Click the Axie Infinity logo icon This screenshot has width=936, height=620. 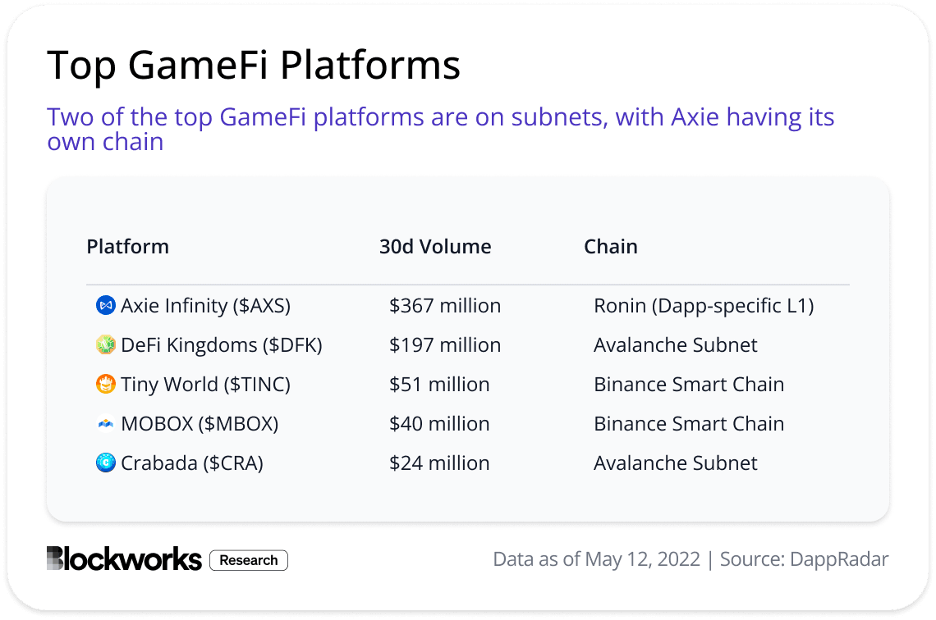pyautogui.click(x=104, y=305)
